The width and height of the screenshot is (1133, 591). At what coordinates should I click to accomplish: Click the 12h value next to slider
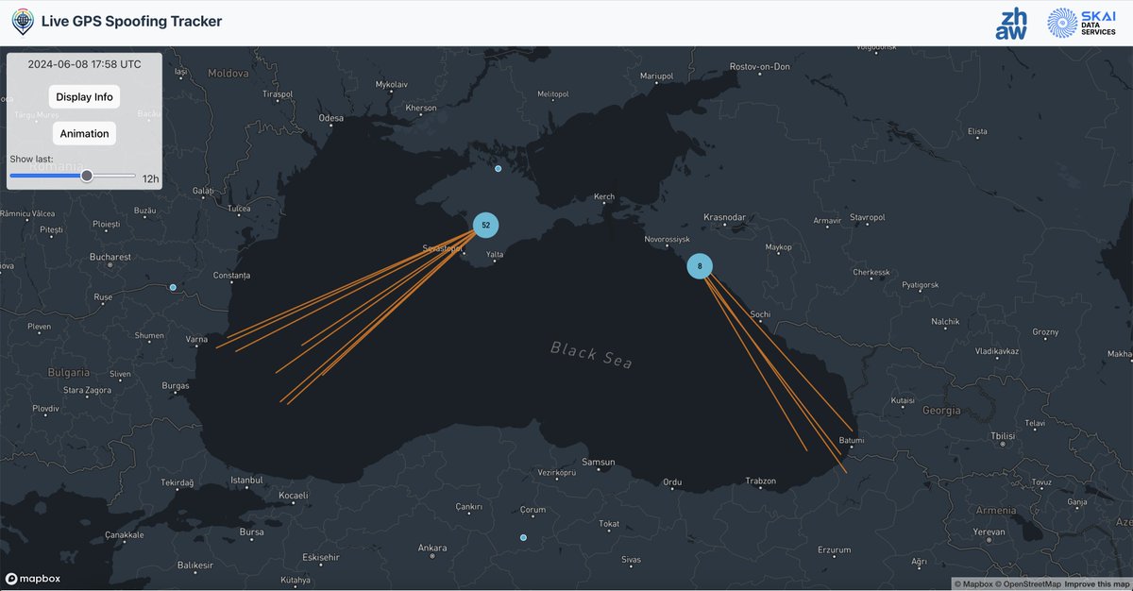(x=151, y=178)
